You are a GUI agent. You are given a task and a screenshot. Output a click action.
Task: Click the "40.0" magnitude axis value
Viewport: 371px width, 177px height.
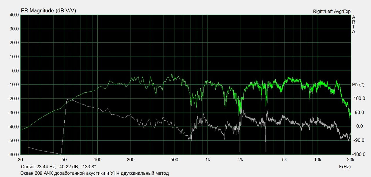(14, 15)
